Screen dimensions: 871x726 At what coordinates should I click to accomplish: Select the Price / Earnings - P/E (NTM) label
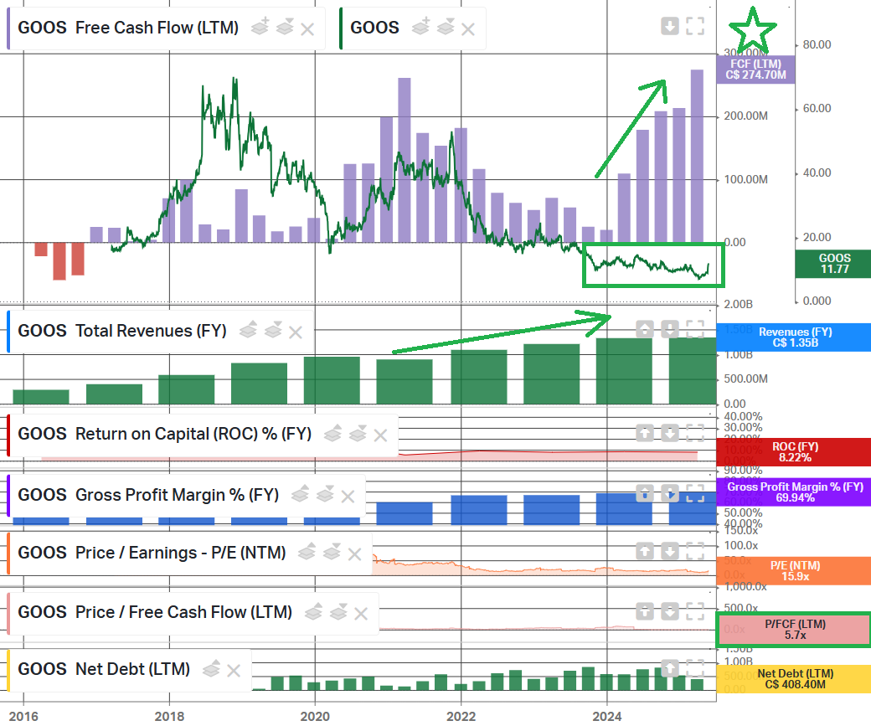[152, 552]
